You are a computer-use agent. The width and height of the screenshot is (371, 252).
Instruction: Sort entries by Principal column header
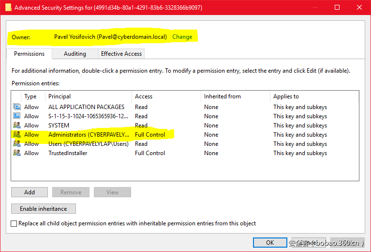coord(88,96)
